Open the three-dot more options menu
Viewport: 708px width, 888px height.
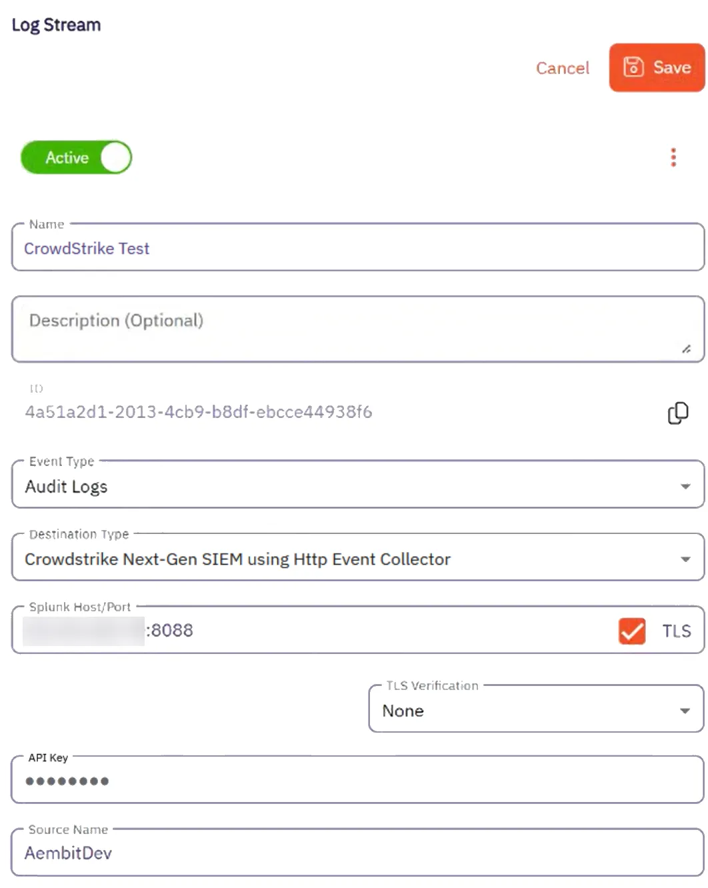pos(673,157)
